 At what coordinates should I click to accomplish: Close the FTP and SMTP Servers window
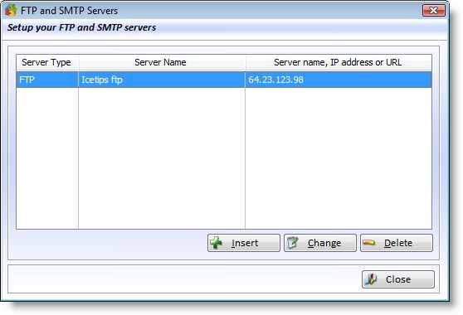pos(433,11)
